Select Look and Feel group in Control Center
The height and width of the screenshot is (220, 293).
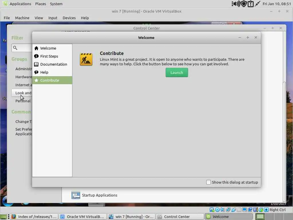point(22,93)
